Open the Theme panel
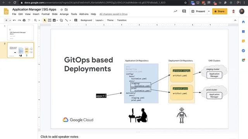The width and height of the screenshot is (248, 139). 110,20
